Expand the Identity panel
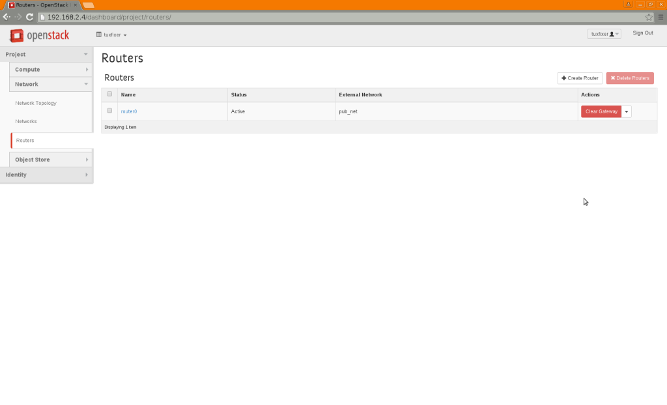The width and height of the screenshot is (667, 405). tap(46, 175)
